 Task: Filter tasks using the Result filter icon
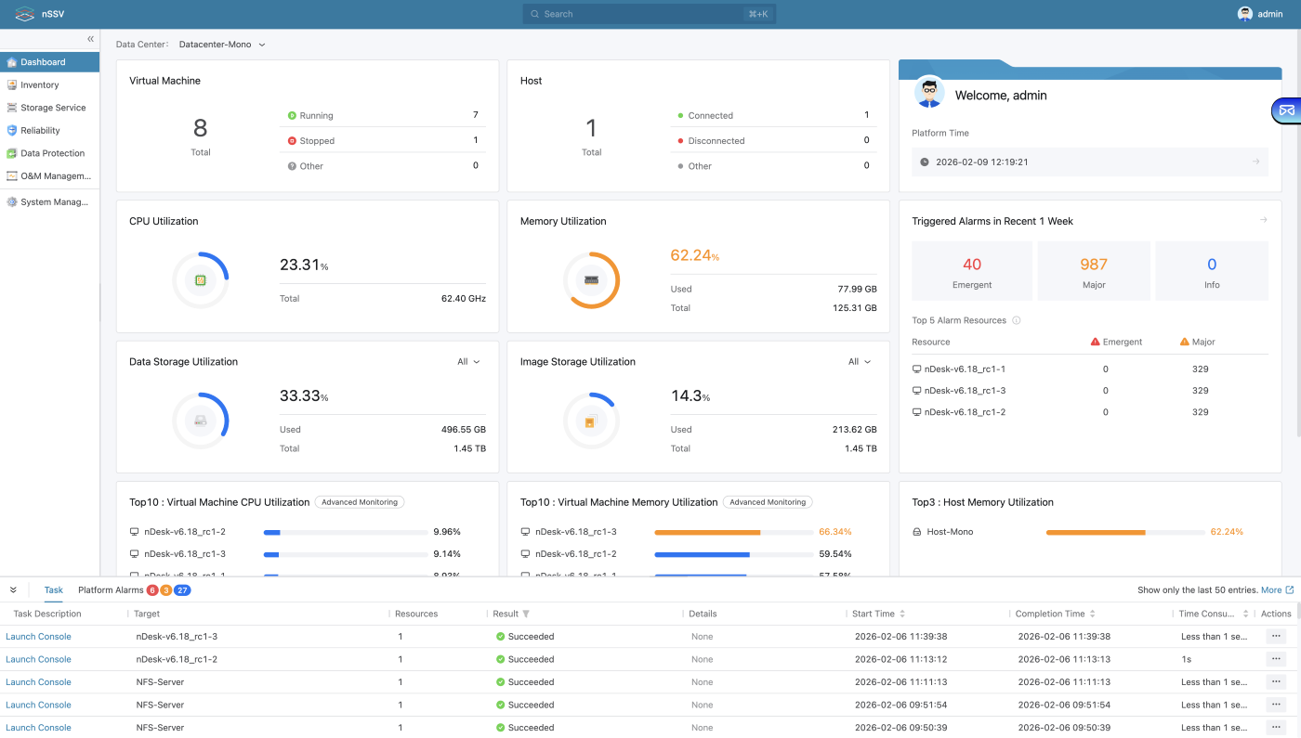pos(526,615)
